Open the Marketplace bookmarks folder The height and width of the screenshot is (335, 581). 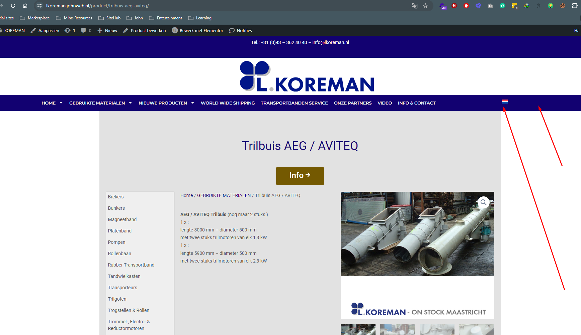coord(35,18)
